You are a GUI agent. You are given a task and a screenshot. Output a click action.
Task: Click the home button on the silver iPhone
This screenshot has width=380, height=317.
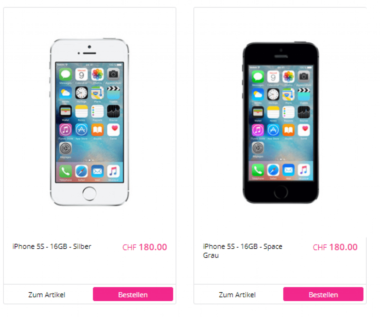[89, 194]
